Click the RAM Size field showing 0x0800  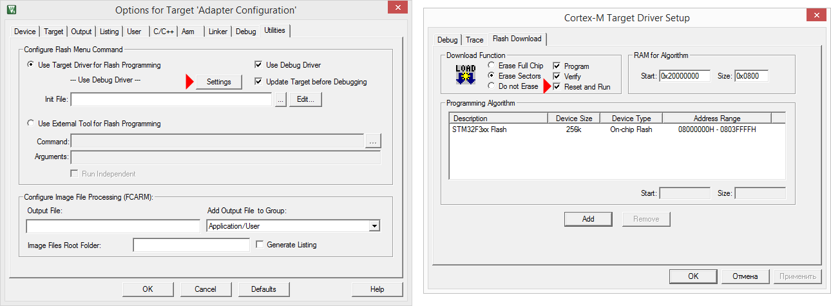pyautogui.click(x=751, y=76)
